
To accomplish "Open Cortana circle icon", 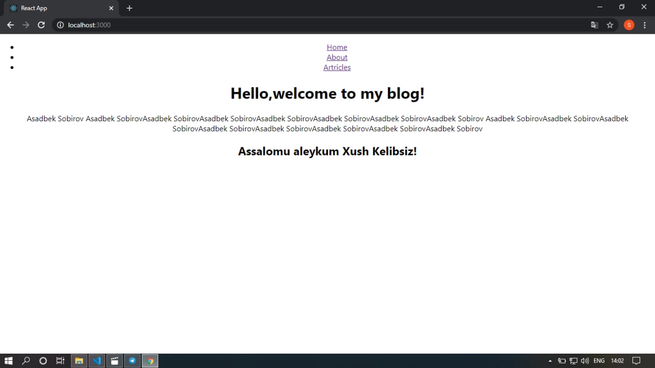I will 43,361.
